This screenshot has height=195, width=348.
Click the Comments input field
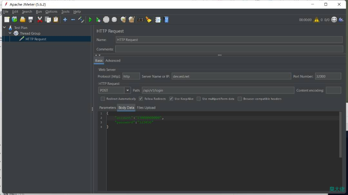(x=229, y=49)
